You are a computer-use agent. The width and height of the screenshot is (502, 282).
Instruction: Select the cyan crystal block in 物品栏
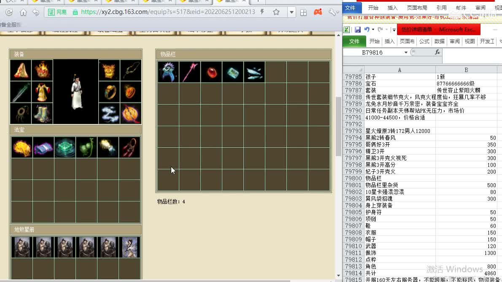(x=233, y=72)
